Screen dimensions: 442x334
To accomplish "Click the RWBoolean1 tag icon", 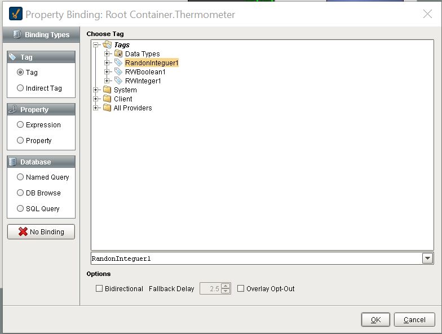I will pyautogui.click(x=118, y=72).
